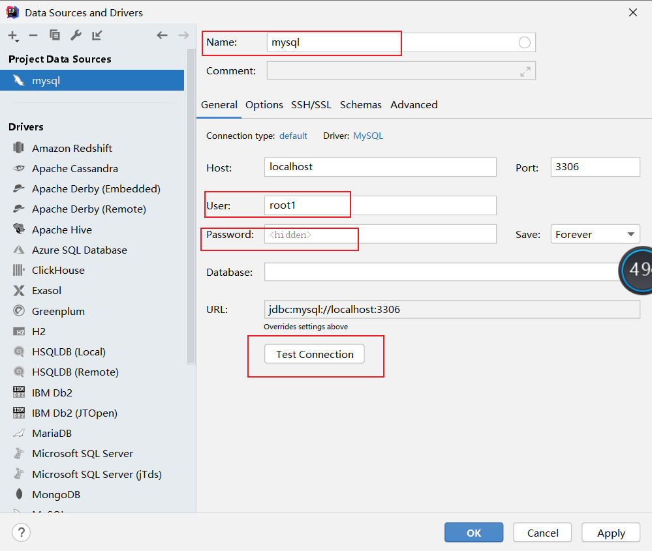Click into the Port field

tap(595, 167)
